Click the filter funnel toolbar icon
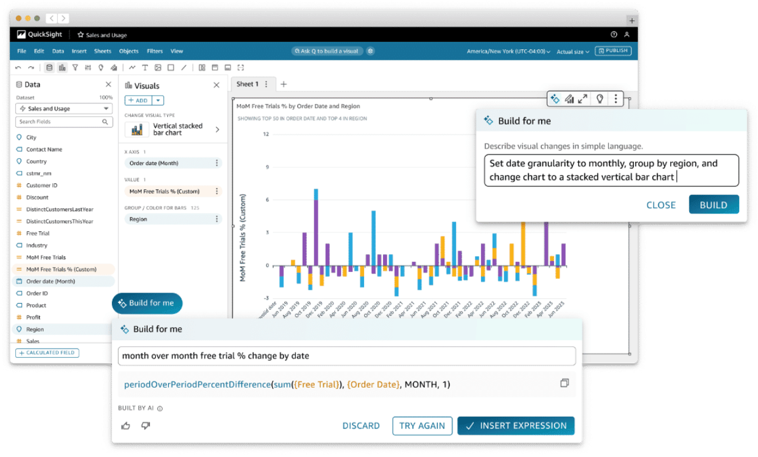This screenshot has height=457, width=758. (75, 68)
